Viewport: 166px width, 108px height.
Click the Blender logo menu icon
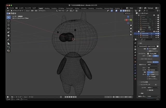[8, 8]
